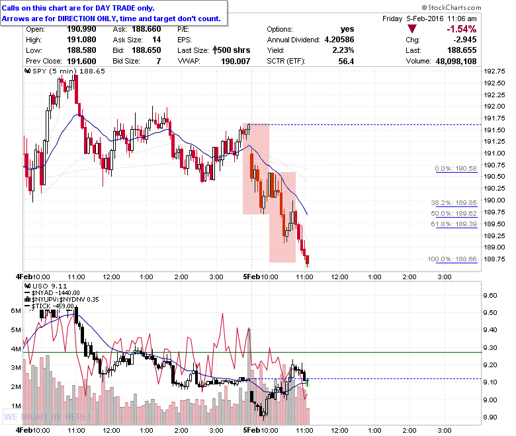Click the '61.8%: 189.39' Fibonacci label
This screenshot has width=516, height=436.
point(454,224)
